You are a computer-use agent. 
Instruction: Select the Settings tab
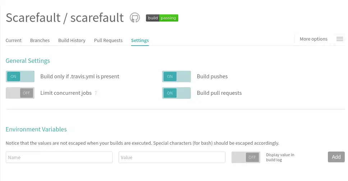[x=140, y=41]
